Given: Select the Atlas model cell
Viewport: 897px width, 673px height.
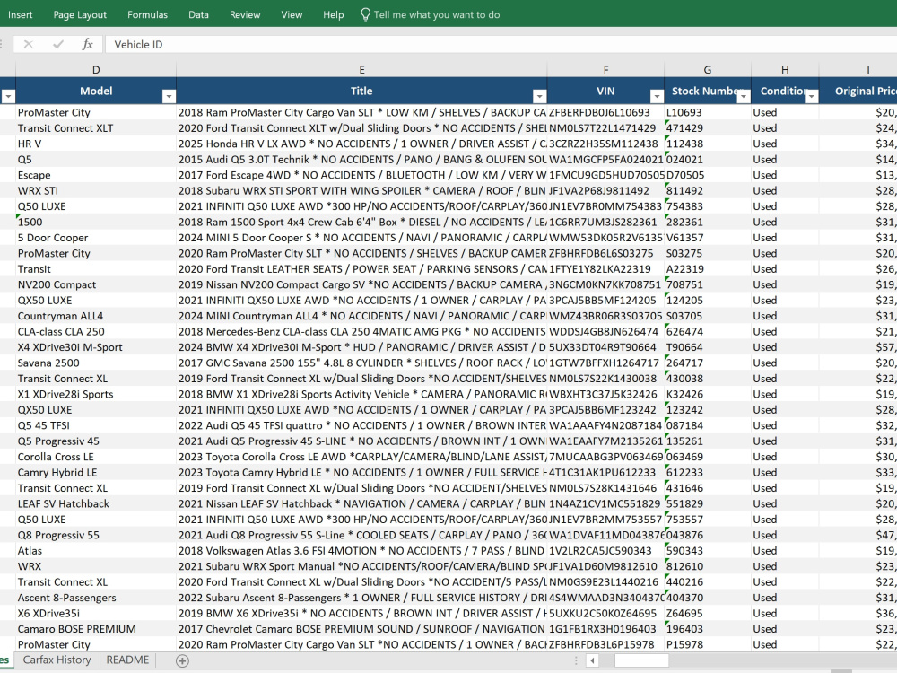Looking at the screenshot, I should coord(96,551).
